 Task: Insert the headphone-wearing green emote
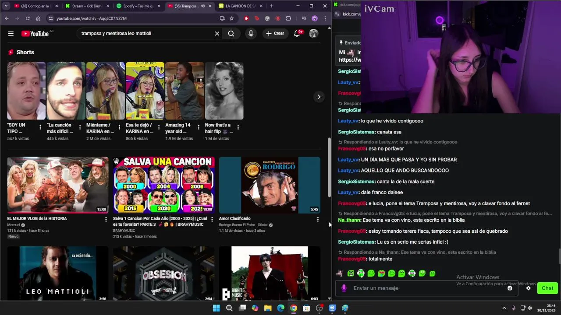(361, 273)
